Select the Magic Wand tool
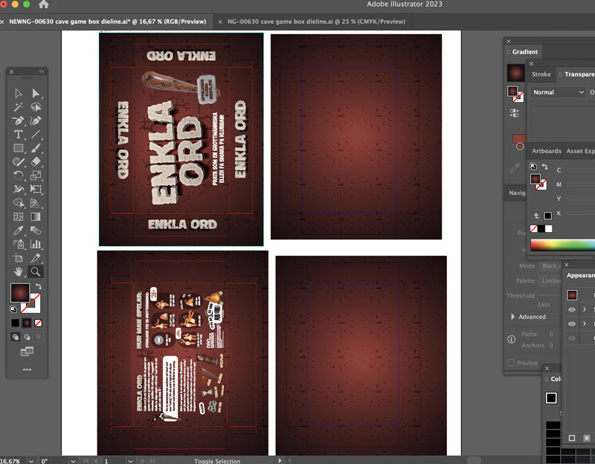The width and height of the screenshot is (595, 464). click(19, 106)
